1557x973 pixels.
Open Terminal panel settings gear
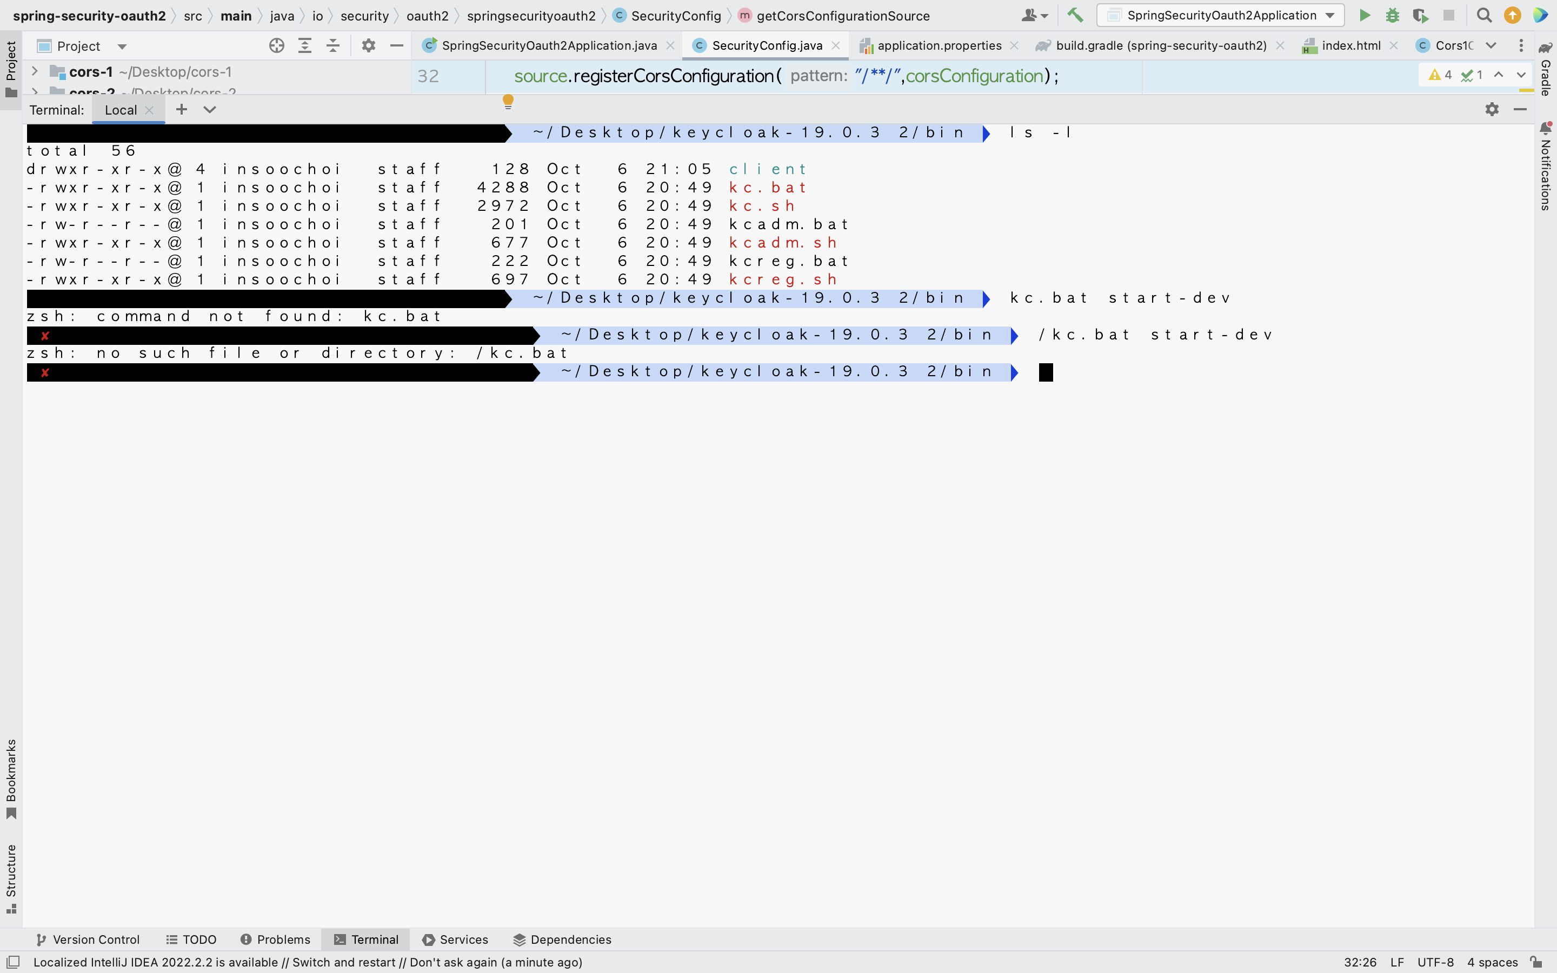(1492, 109)
